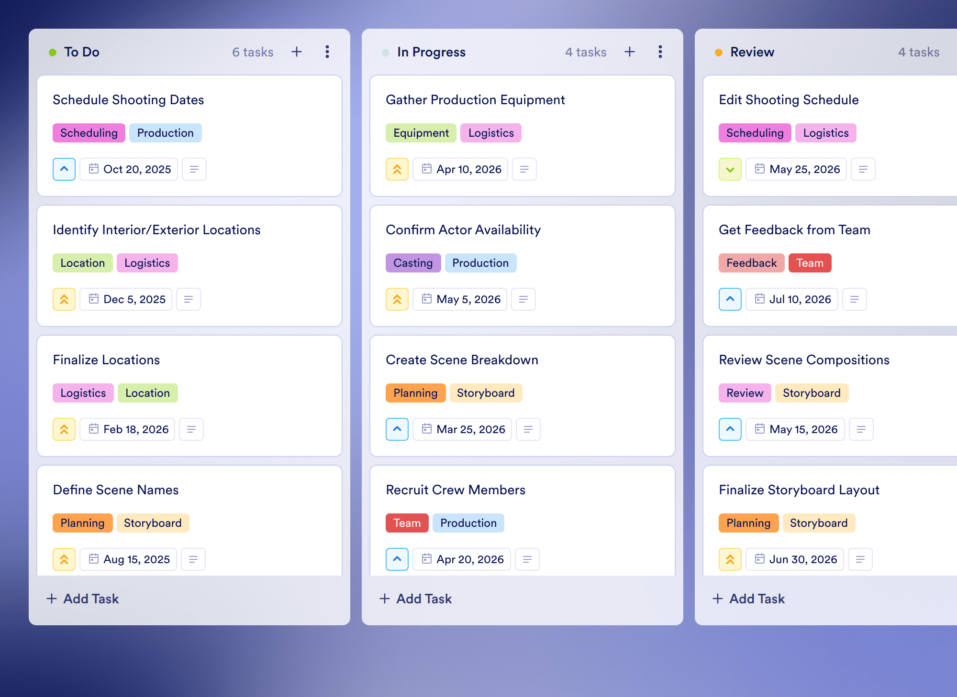Open description icon on Schedule Shooting Dates
Screen dimensions: 957x697
point(194,169)
